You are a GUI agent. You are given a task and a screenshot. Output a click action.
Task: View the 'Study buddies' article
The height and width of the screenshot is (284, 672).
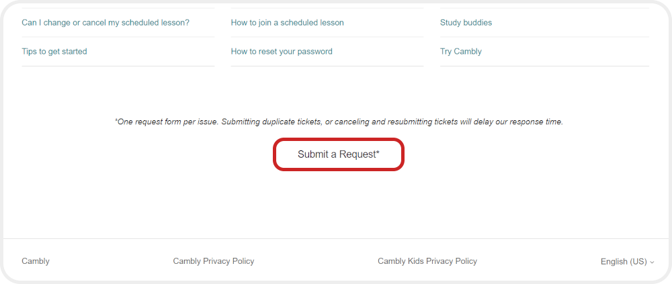click(x=466, y=23)
